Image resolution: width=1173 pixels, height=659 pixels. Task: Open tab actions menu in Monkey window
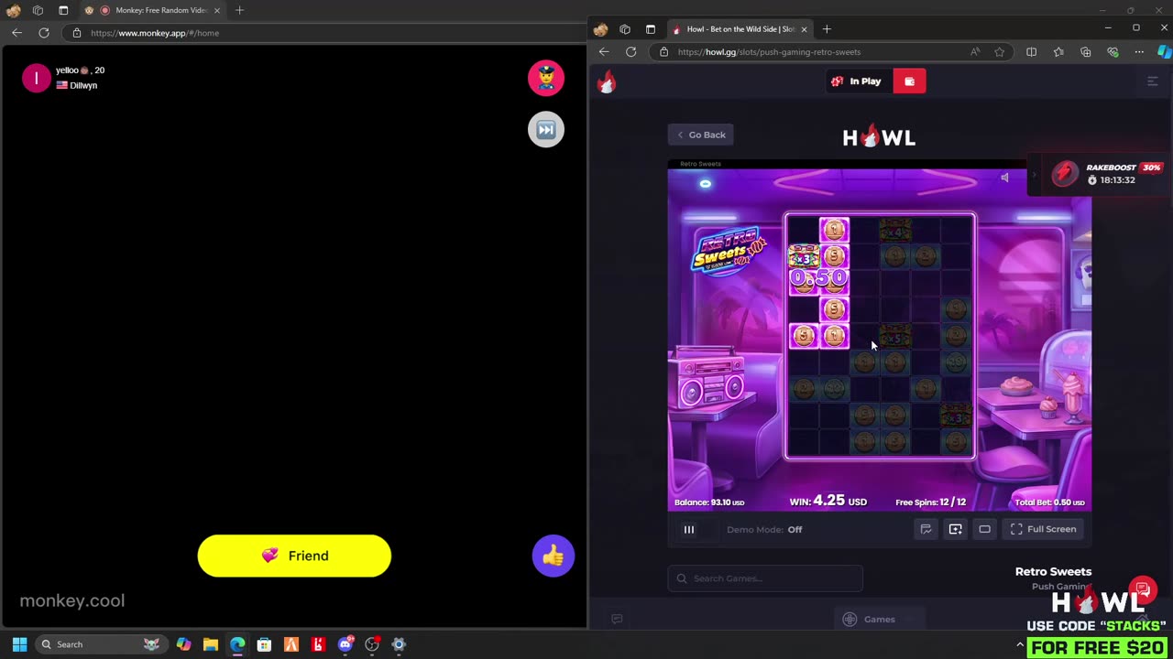pyautogui.click(x=63, y=10)
